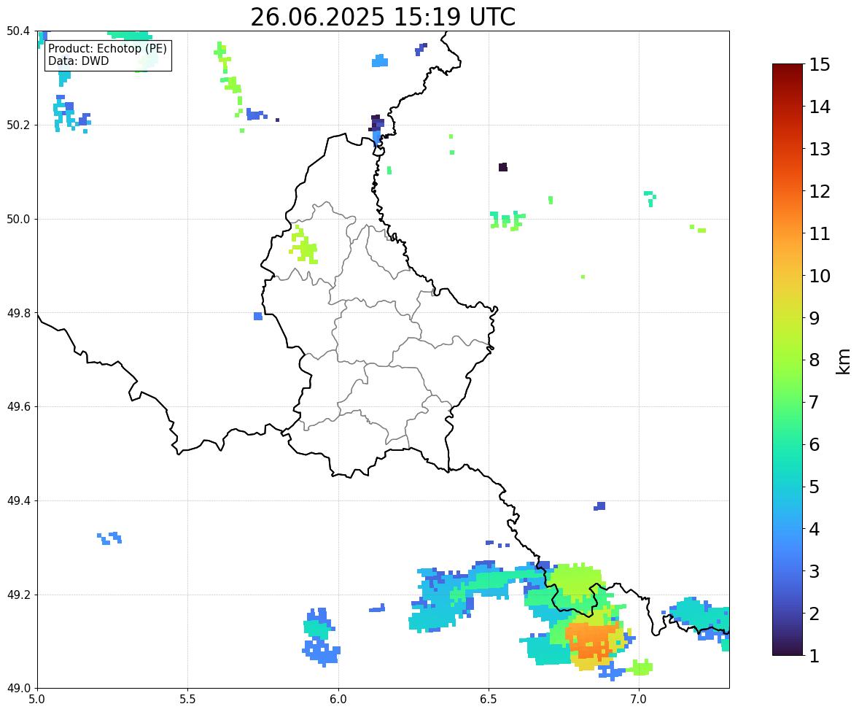Screen dimensions: 859x712
Task: Click colorbar tick label 9
Action: pos(815,318)
